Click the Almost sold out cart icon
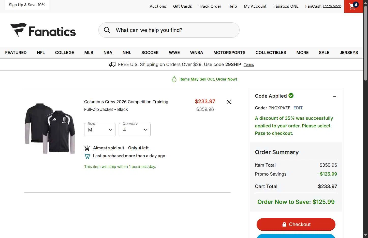Viewport: 368px width, 238px height. pyautogui.click(x=87, y=148)
